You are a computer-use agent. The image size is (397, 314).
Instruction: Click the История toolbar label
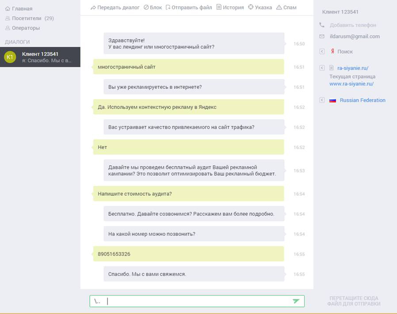[x=233, y=8]
